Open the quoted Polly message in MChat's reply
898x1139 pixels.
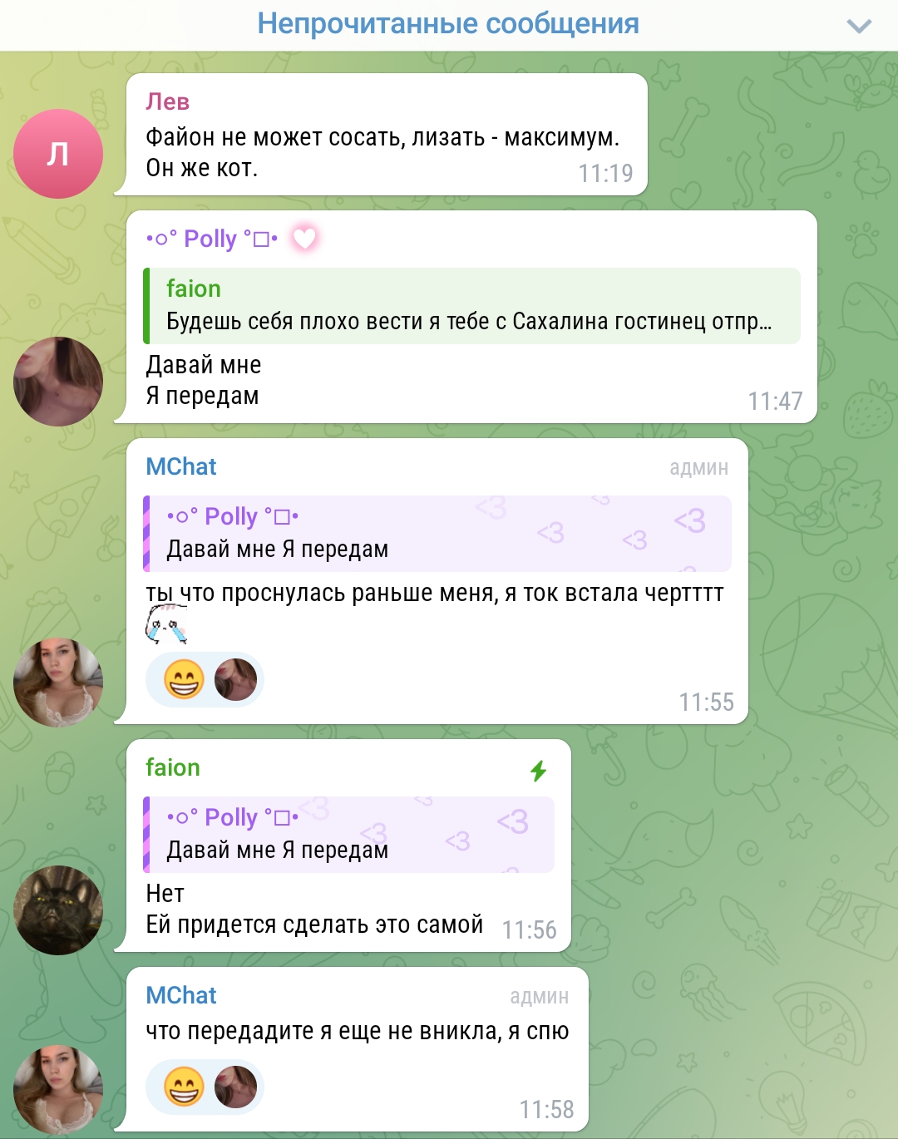pyautogui.click(x=437, y=534)
